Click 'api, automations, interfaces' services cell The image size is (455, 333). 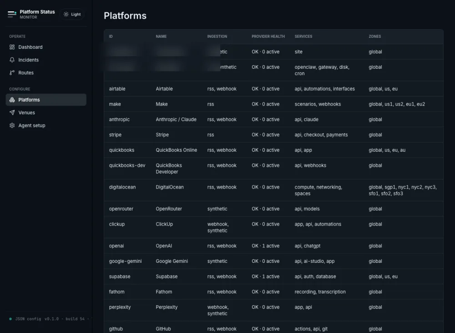325,89
